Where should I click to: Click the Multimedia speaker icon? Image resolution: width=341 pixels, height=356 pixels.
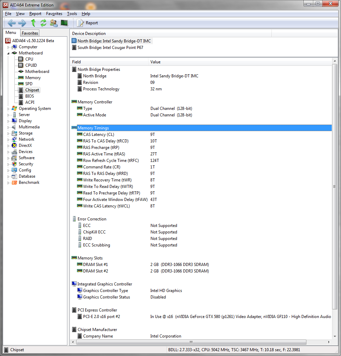[x=14, y=127]
